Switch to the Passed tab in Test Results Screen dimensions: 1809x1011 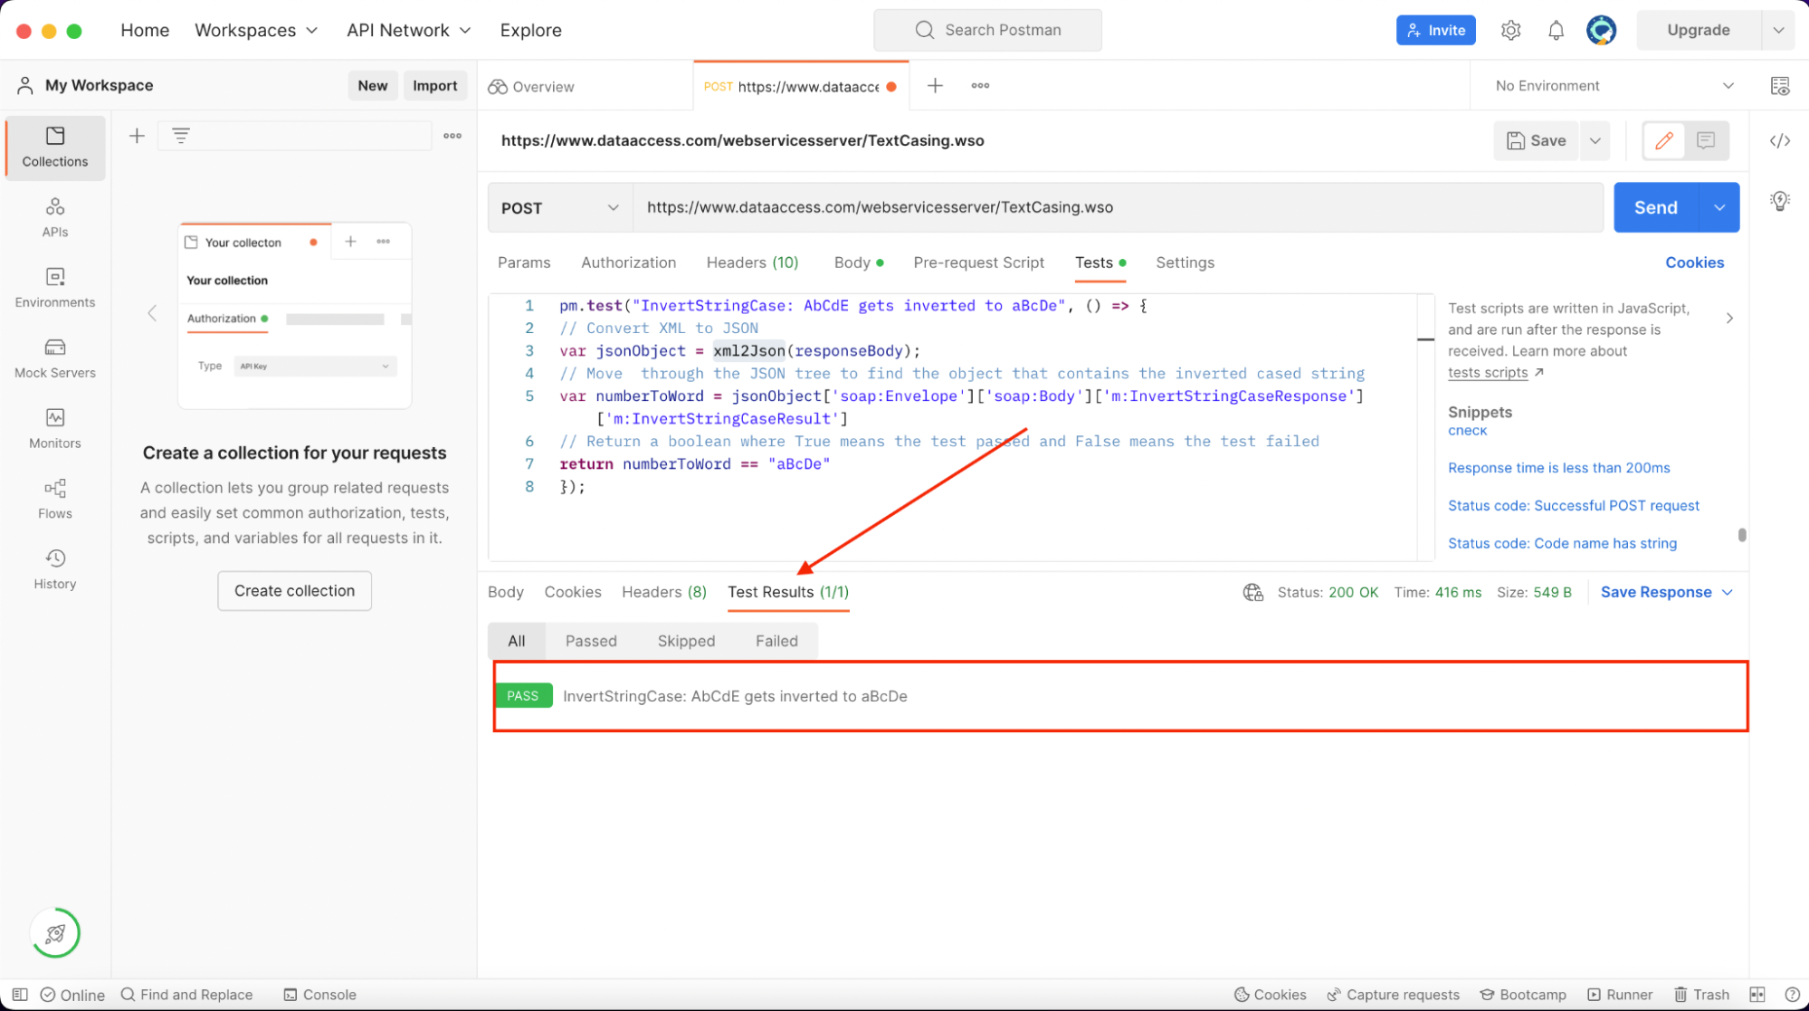[x=592, y=641]
